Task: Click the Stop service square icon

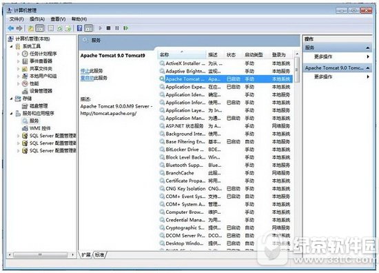Action: tap(108, 28)
